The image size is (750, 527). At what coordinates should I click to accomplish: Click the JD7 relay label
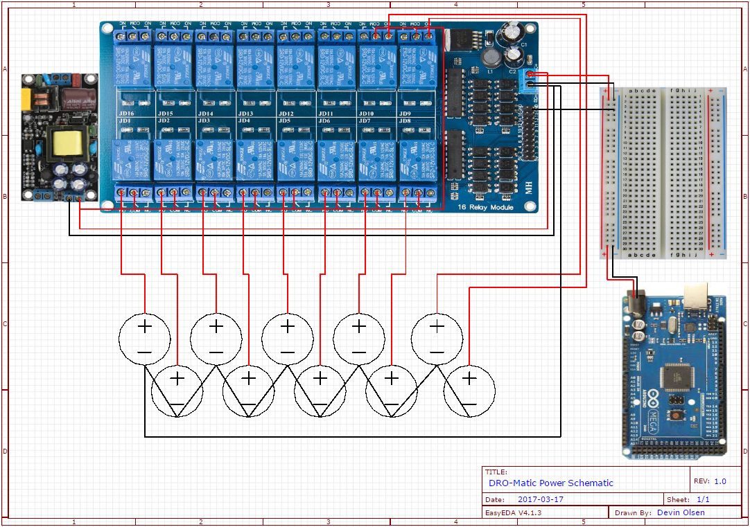pos(365,121)
